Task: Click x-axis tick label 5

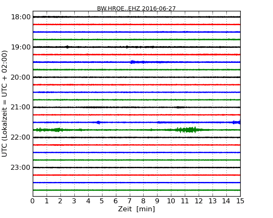Action: click(x=102, y=201)
